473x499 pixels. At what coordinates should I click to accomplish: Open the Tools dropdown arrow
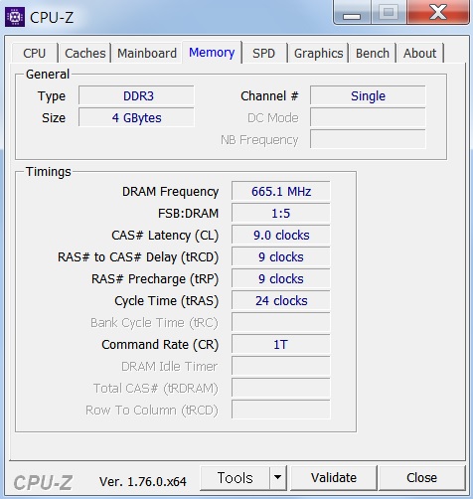pos(278,477)
